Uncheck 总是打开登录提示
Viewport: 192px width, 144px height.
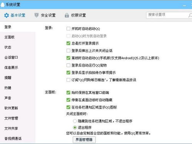(68, 43)
